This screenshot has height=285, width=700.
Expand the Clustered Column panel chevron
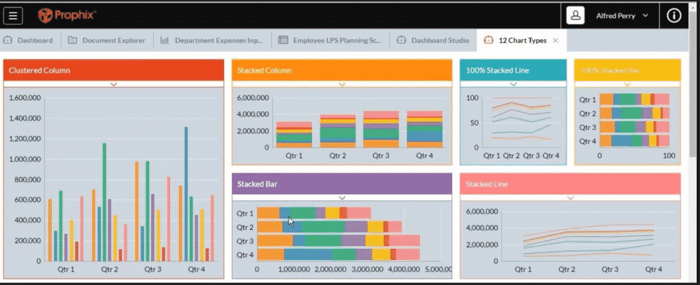pos(113,84)
